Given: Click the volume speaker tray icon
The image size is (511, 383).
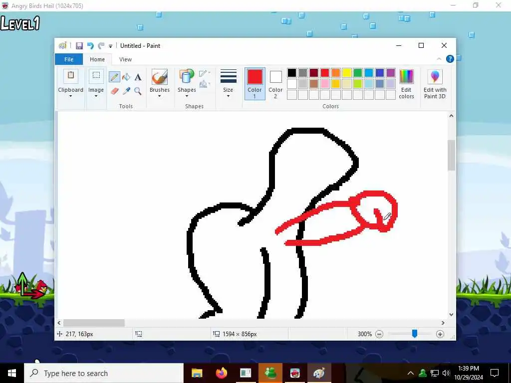Looking at the screenshot, I should click(x=446, y=373).
